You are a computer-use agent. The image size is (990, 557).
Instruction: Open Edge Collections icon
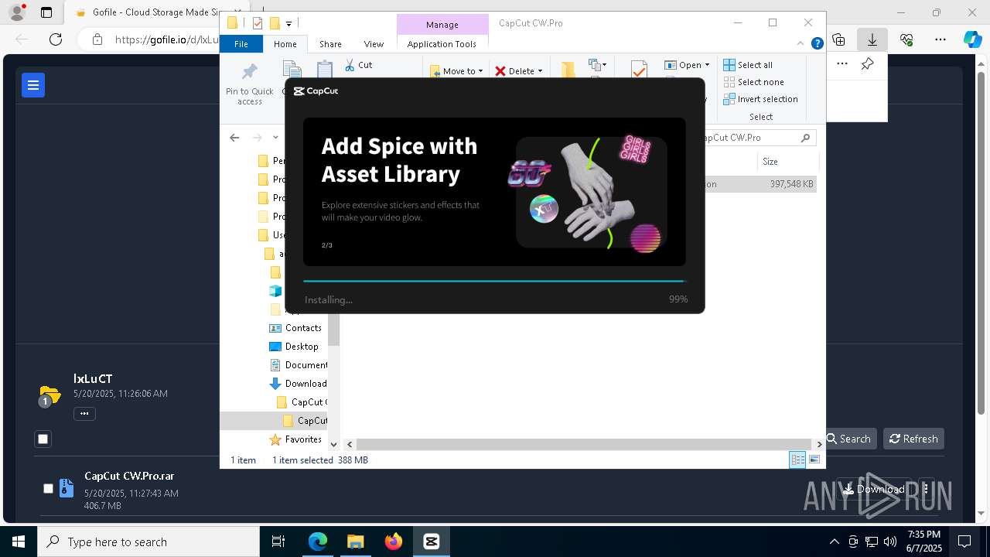(x=838, y=39)
